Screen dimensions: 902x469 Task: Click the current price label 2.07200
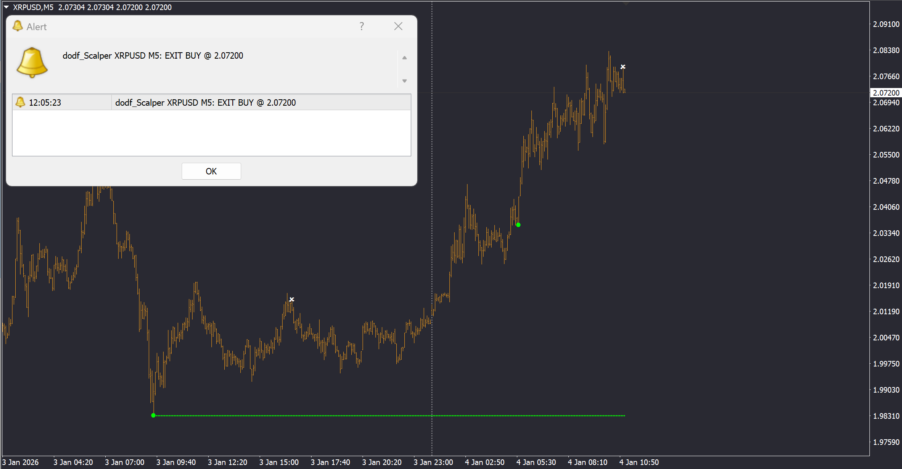886,93
